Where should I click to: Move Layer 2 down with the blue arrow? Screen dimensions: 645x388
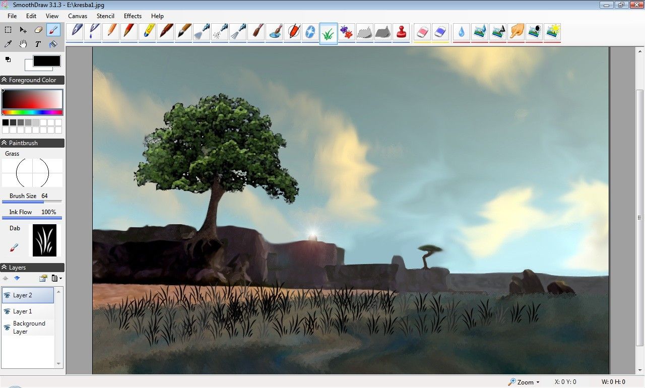17,278
